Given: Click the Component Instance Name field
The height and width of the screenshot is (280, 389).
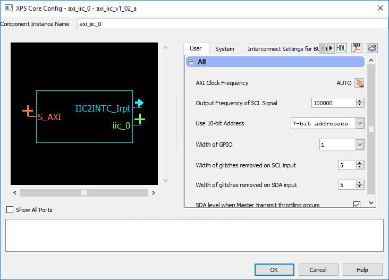Looking at the screenshot, I should 233,24.
